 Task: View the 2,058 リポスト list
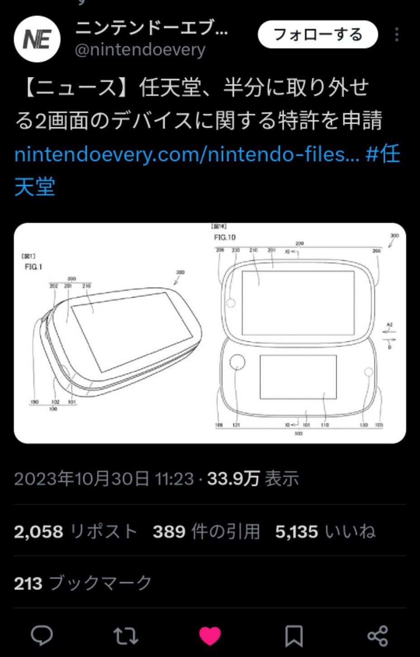coord(76,531)
